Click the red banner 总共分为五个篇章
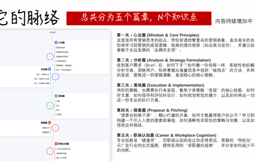 [139, 18]
